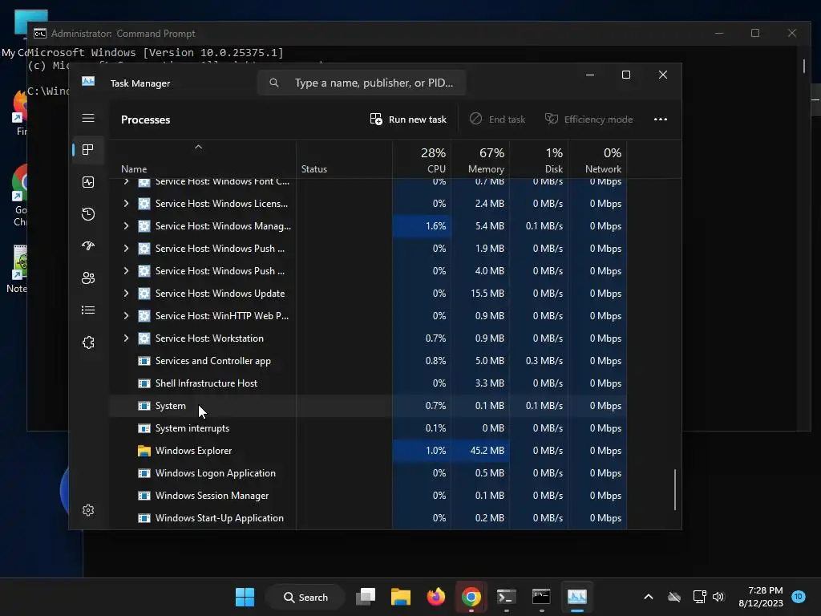Open App history sidebar icon
The height and width of the screenshot is (616, 821).
pos(88,213)
